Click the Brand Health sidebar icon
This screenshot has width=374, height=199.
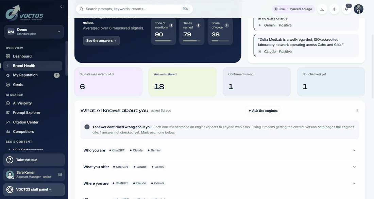click(x=8, y=66)
